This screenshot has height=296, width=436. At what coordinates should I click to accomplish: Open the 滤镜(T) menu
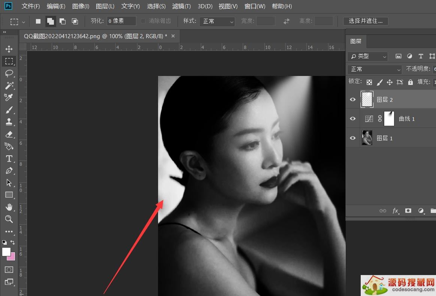tap(181, 6)
